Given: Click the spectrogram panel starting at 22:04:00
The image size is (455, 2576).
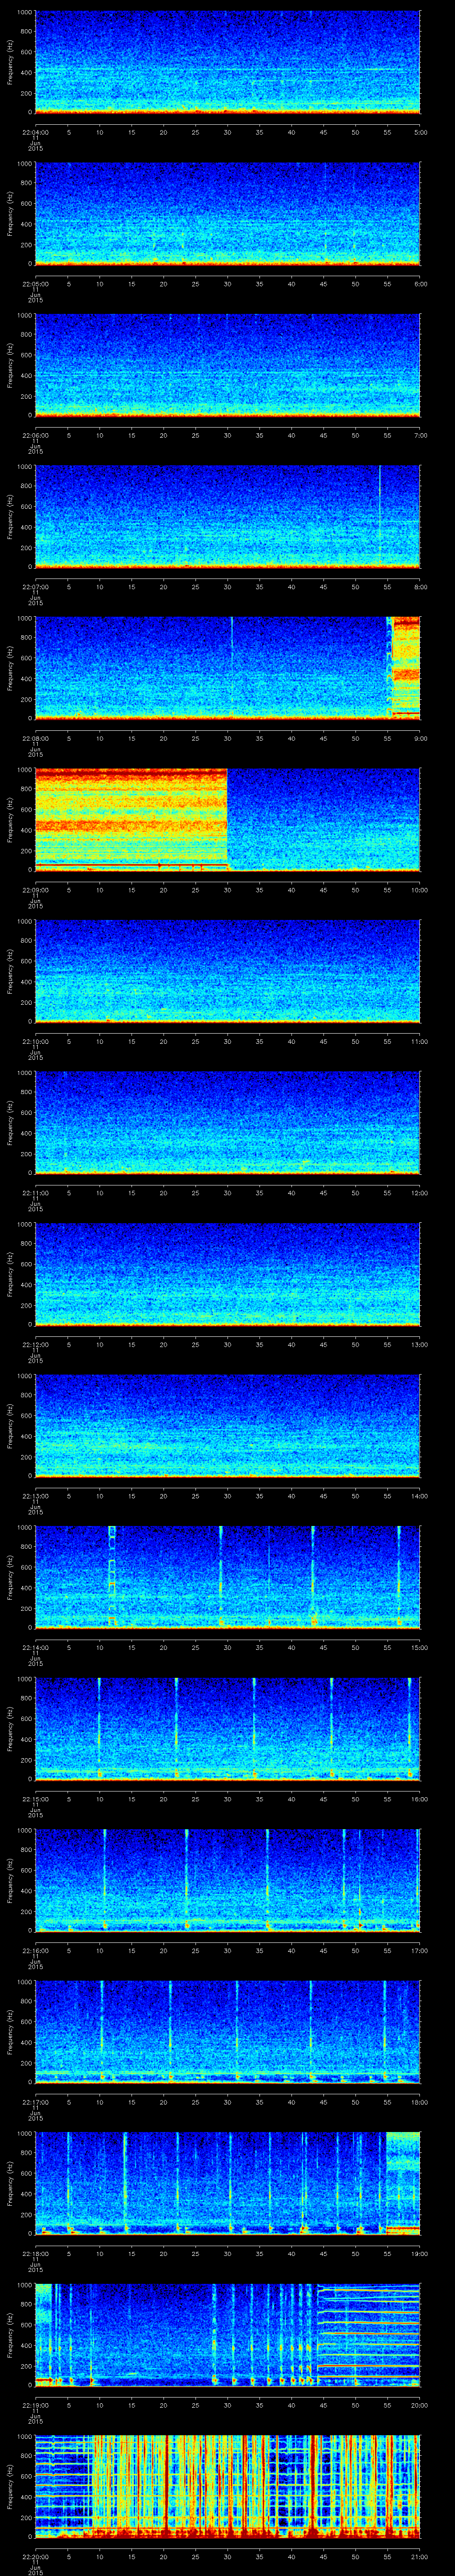Looking at the screenshot, I should tap(227, 62).
